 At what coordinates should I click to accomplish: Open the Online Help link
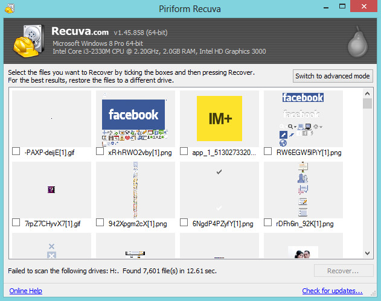pyautogui.click(x=25, y=291)
